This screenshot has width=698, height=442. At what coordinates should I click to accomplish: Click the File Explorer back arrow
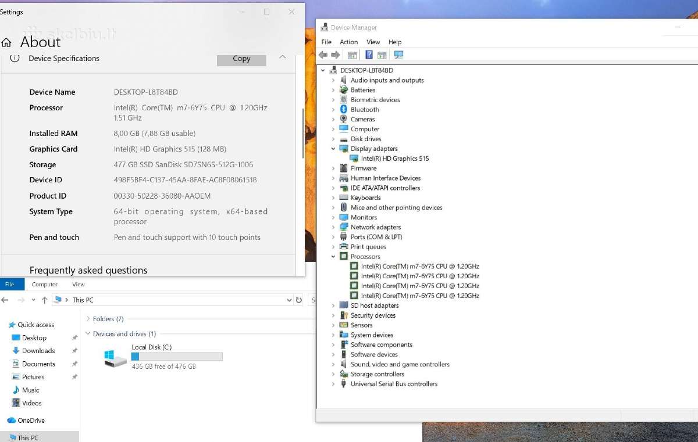5,300
